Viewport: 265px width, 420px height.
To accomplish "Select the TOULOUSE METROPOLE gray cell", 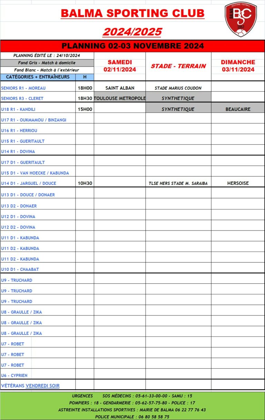I will coord(120,98).
